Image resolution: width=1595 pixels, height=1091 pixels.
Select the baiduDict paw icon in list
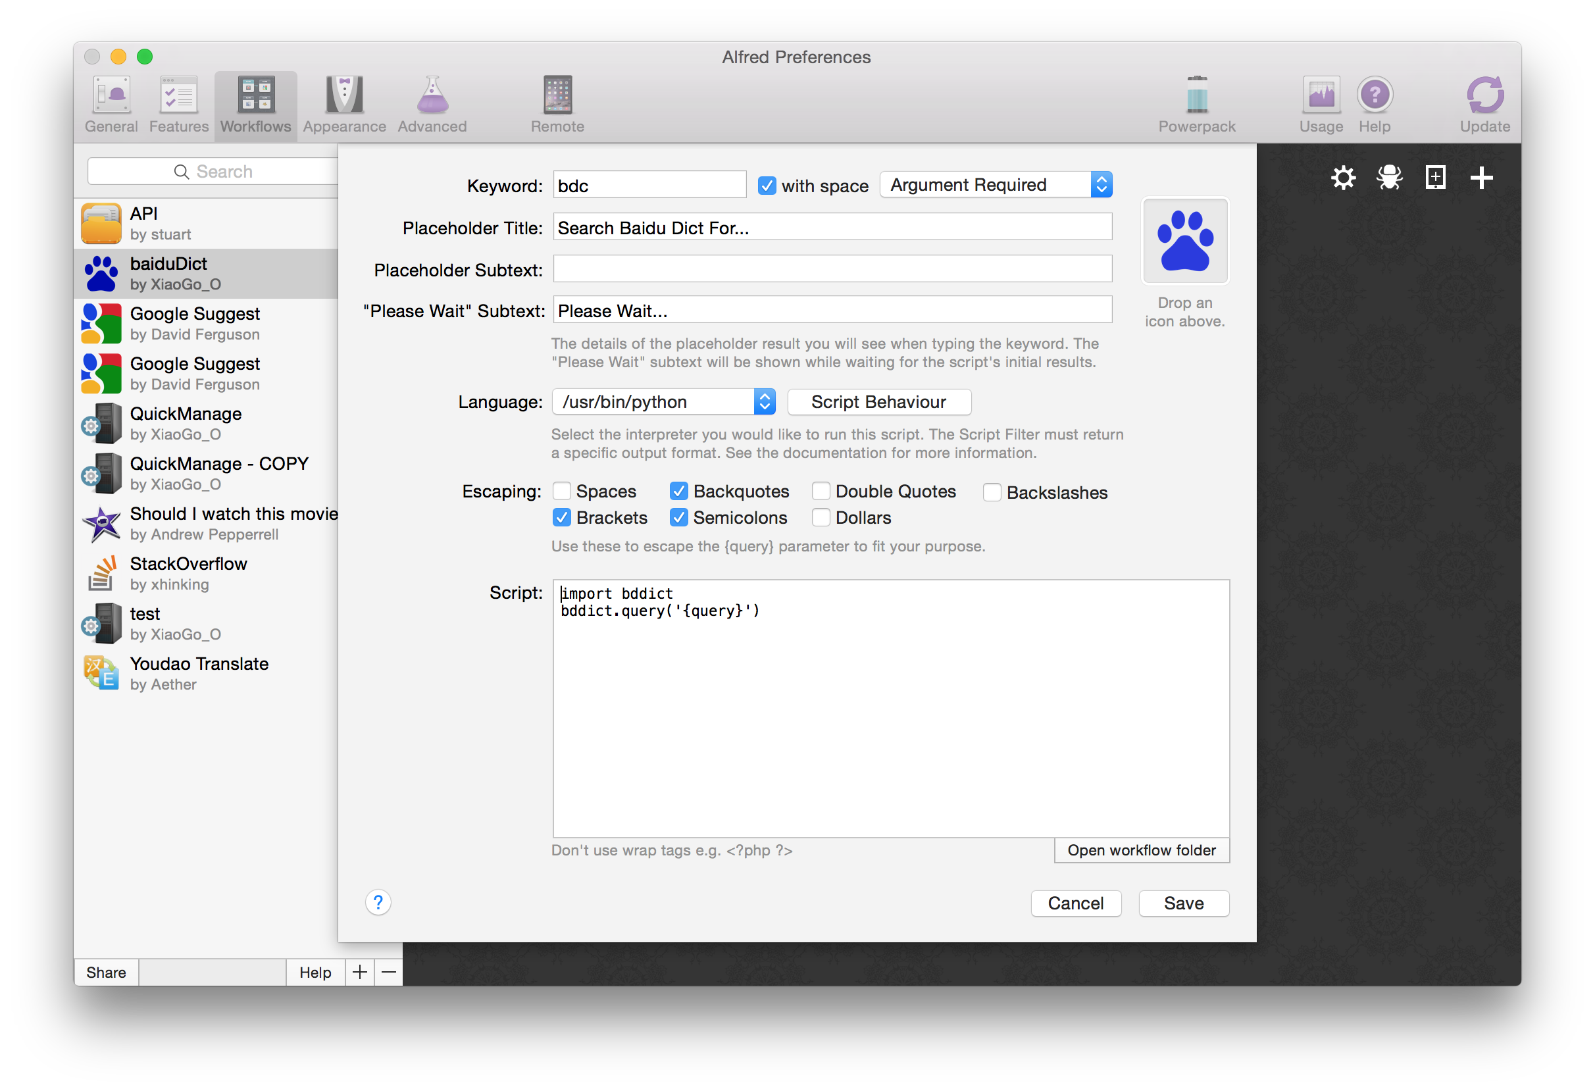[x=101, y=274]
